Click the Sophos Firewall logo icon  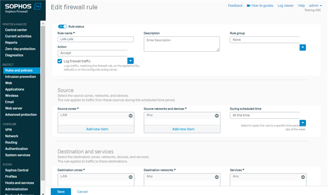click(37, 6)
